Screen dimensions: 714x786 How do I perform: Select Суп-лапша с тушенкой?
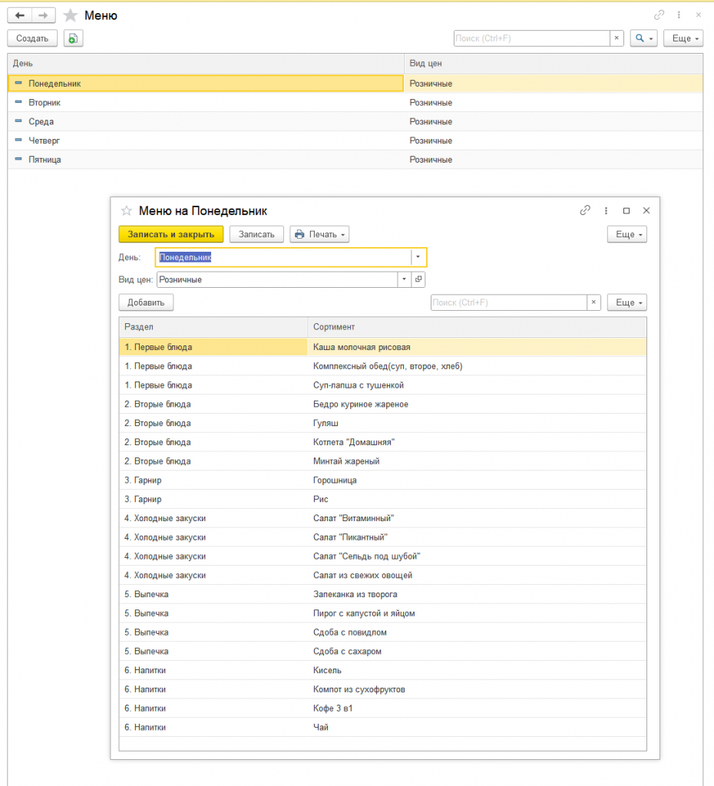coord(382,385)
